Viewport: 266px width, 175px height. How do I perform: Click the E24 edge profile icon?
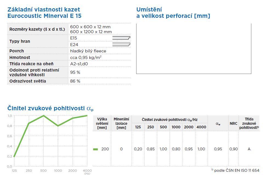pos(121,44)
